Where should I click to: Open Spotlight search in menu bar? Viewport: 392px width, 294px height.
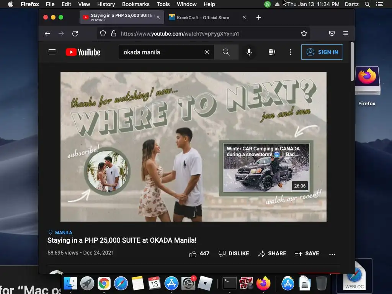(x=367, y=4)
